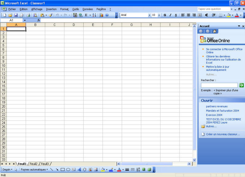Pick the toolbar Fill Color yellow bucket
The height and width of the screenshot is (177, 245).
229,15
